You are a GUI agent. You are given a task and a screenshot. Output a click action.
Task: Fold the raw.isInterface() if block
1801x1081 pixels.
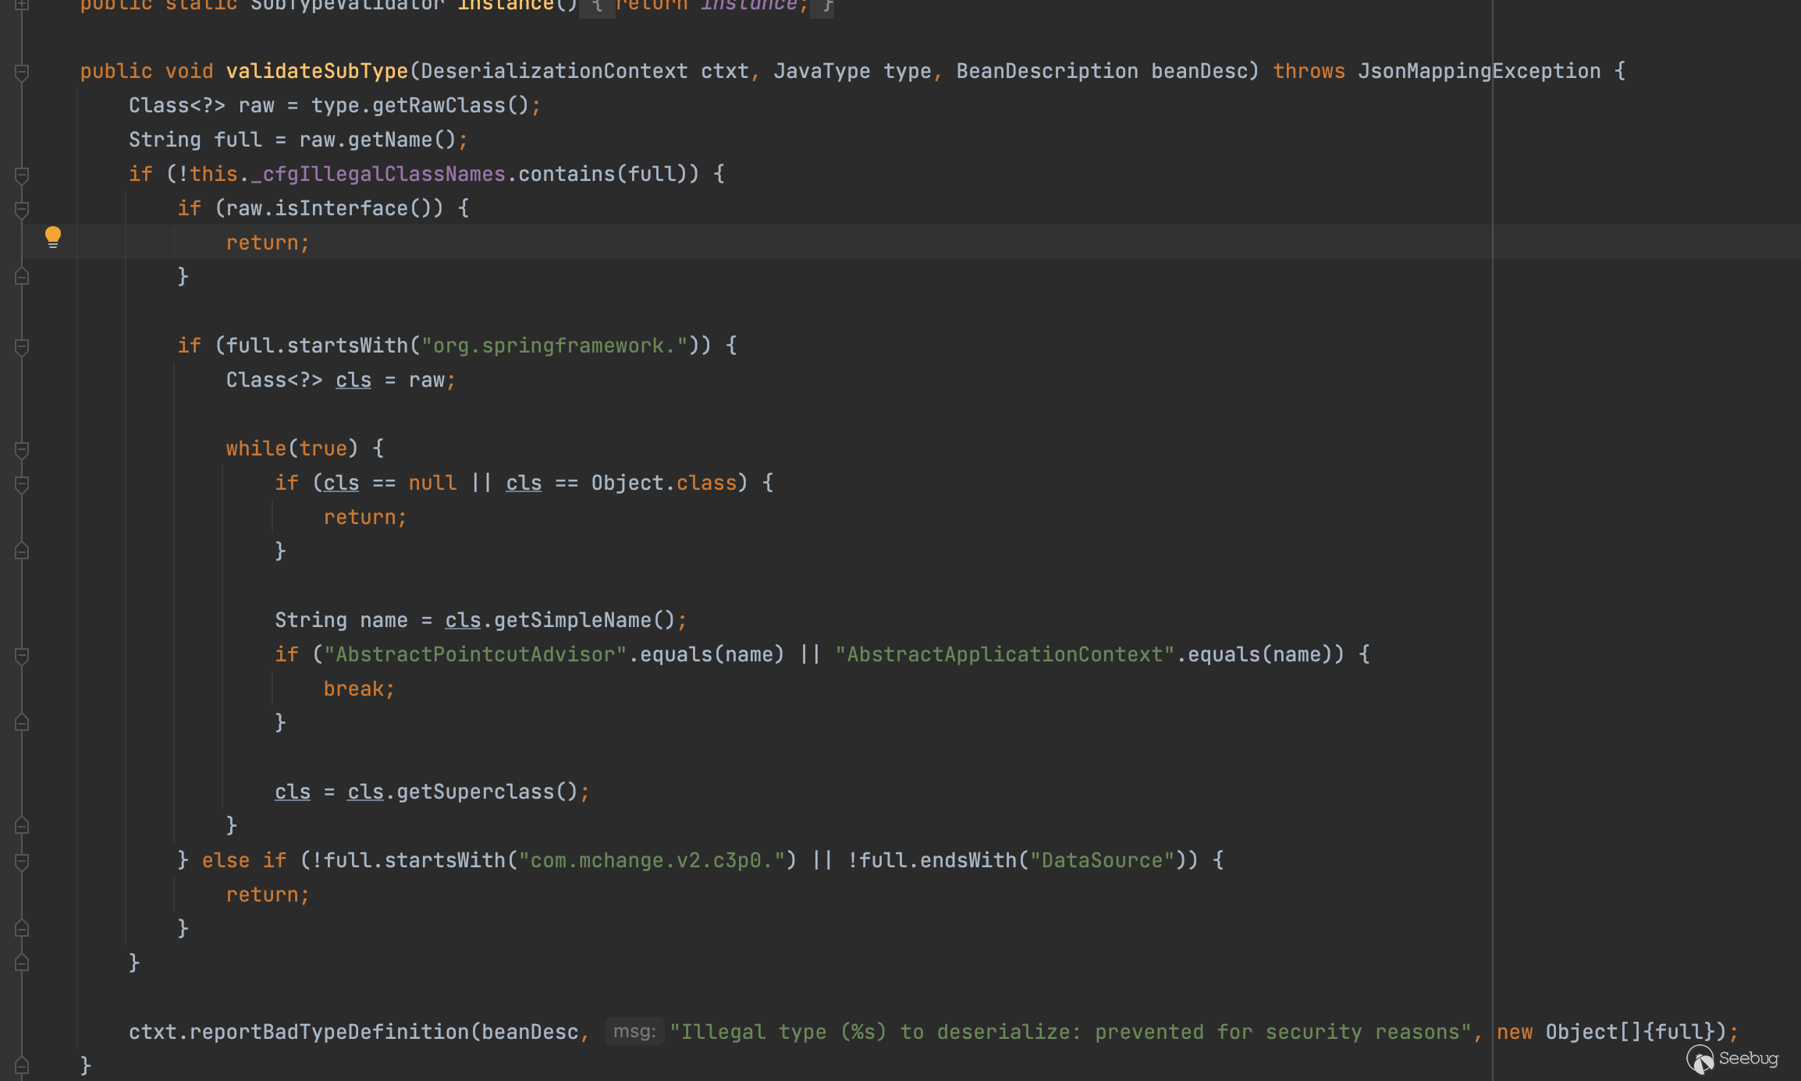coord(22,210)
